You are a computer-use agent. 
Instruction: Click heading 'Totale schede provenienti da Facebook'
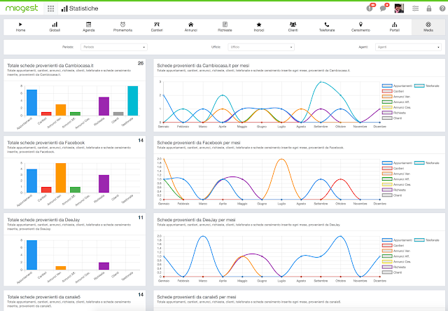[46, 143]
